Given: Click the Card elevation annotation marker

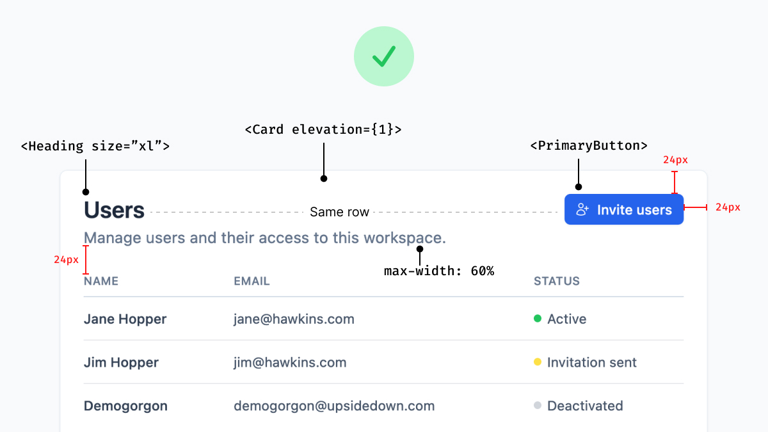Looking at the screenshot, I should (x=324, y=179).
